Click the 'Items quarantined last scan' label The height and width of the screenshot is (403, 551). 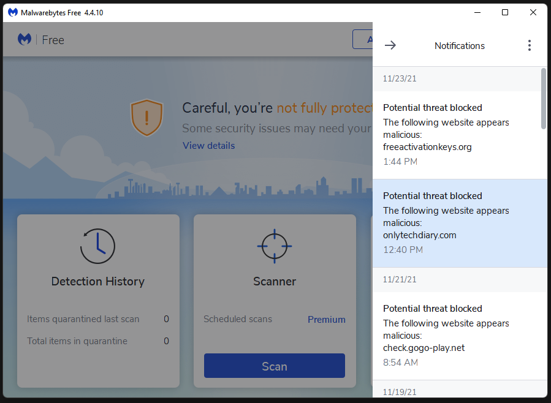(83, 319)
